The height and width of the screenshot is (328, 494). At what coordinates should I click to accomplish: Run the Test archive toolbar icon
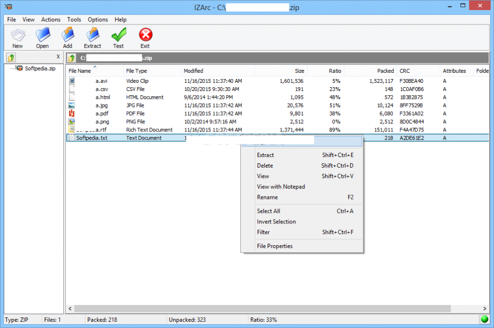(x=119, y=35)
